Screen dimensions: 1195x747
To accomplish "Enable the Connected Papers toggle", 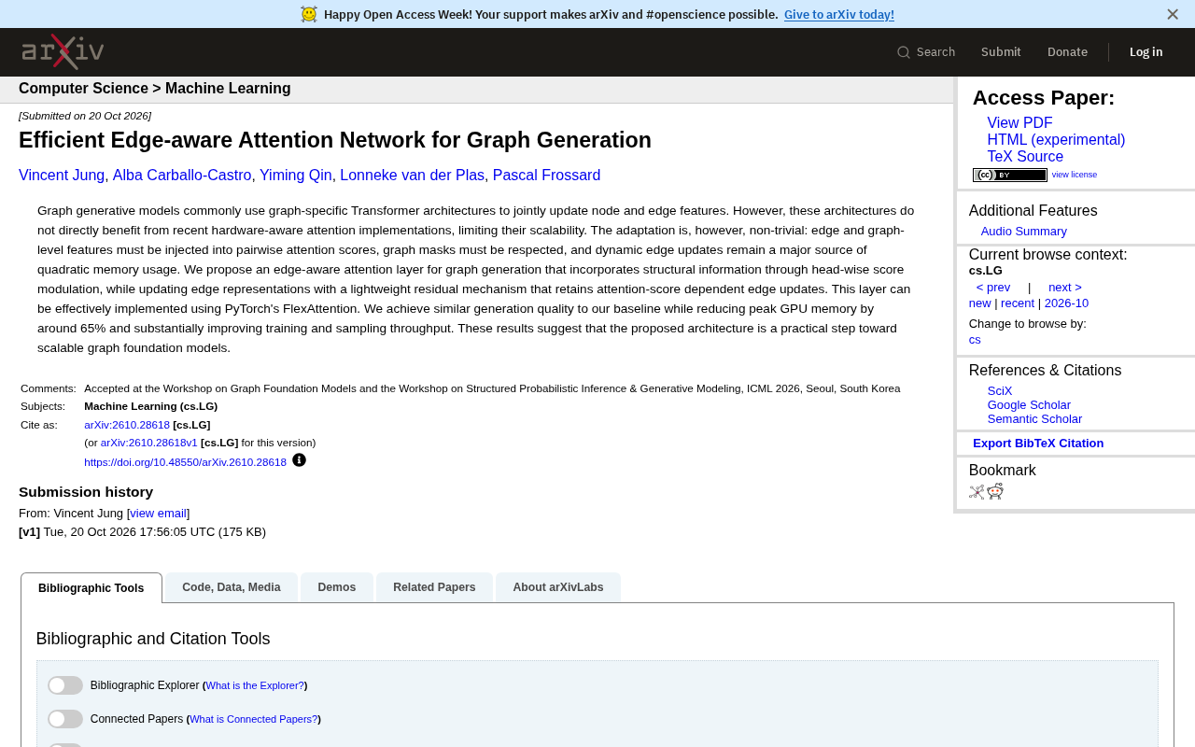I will pos(65,719).
